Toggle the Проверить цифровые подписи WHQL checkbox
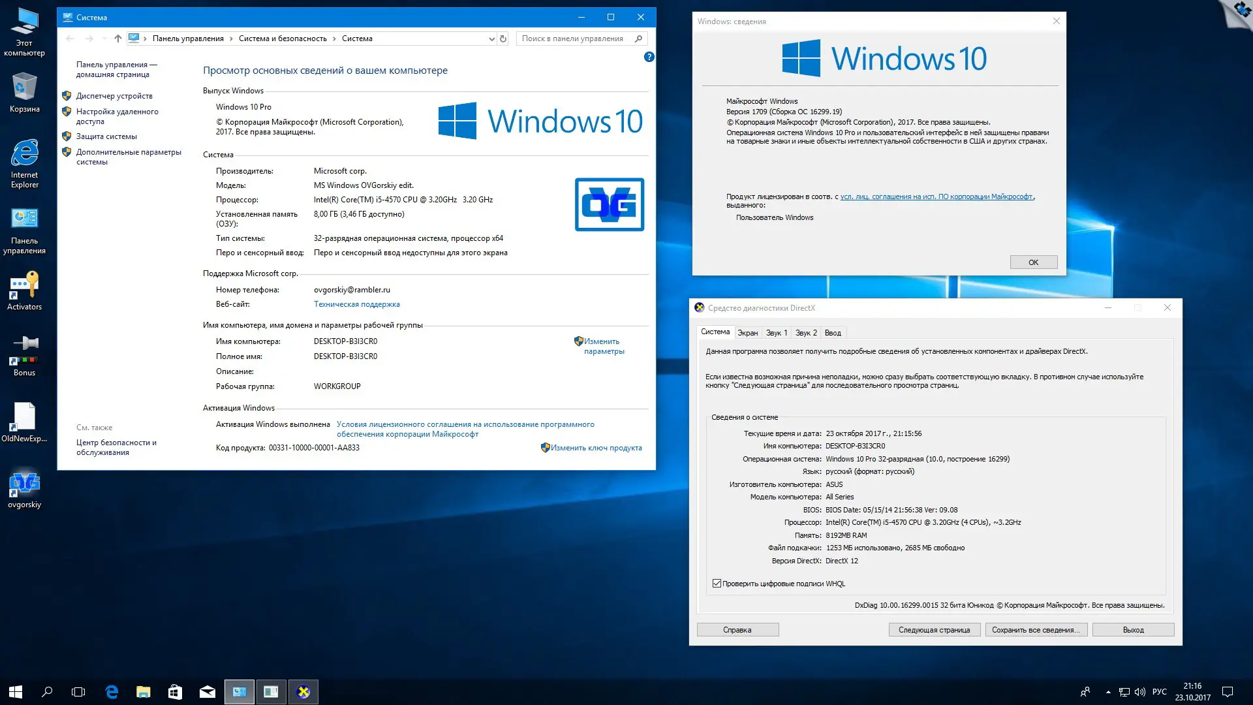 click(x=717, y=583)
